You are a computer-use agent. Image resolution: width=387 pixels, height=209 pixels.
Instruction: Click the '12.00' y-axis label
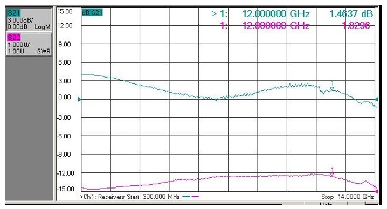point(65,25)
